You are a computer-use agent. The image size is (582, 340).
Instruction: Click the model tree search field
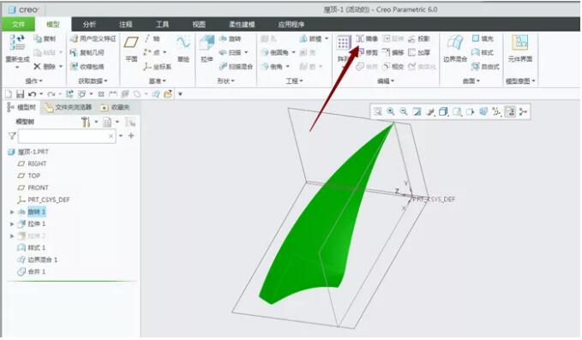(67, 136)
